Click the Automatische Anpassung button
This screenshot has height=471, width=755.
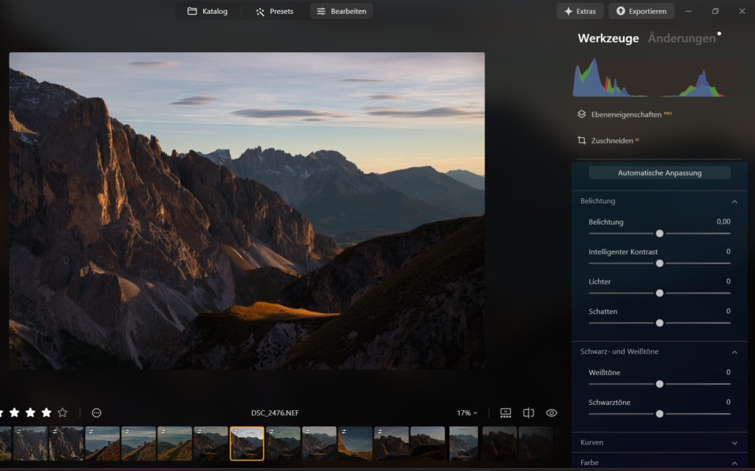(659, 173)
